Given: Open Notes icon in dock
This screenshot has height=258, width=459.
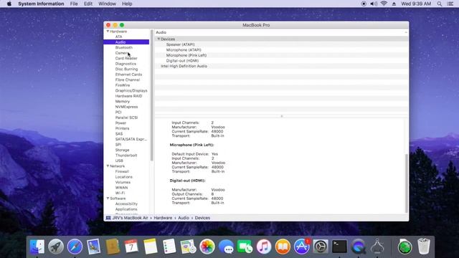Looking at the screenshot, I should pos(151,247).
